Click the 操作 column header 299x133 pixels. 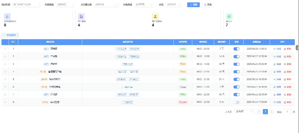point(282,42)
